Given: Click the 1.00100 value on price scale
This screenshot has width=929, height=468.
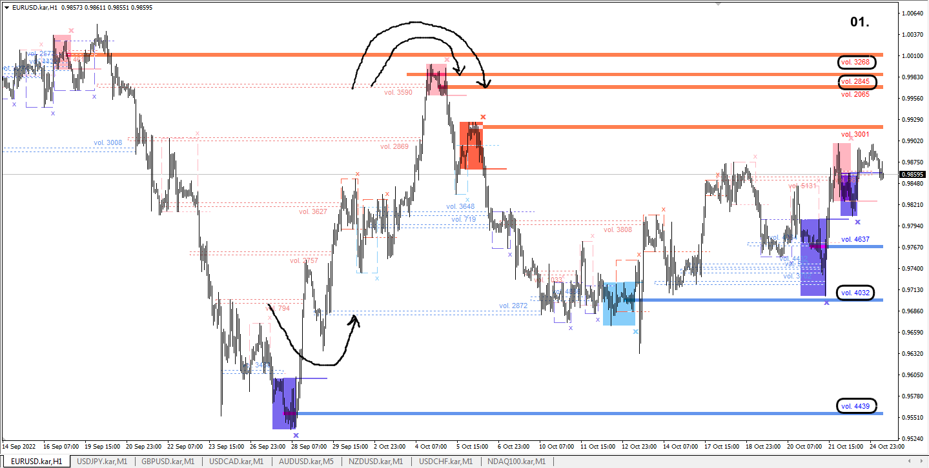Looking at the screenshot, I should click(912, 55).
